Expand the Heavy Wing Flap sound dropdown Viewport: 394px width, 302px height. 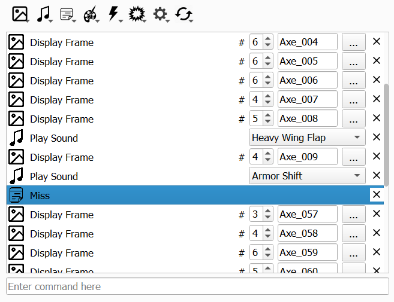[307, 138]
